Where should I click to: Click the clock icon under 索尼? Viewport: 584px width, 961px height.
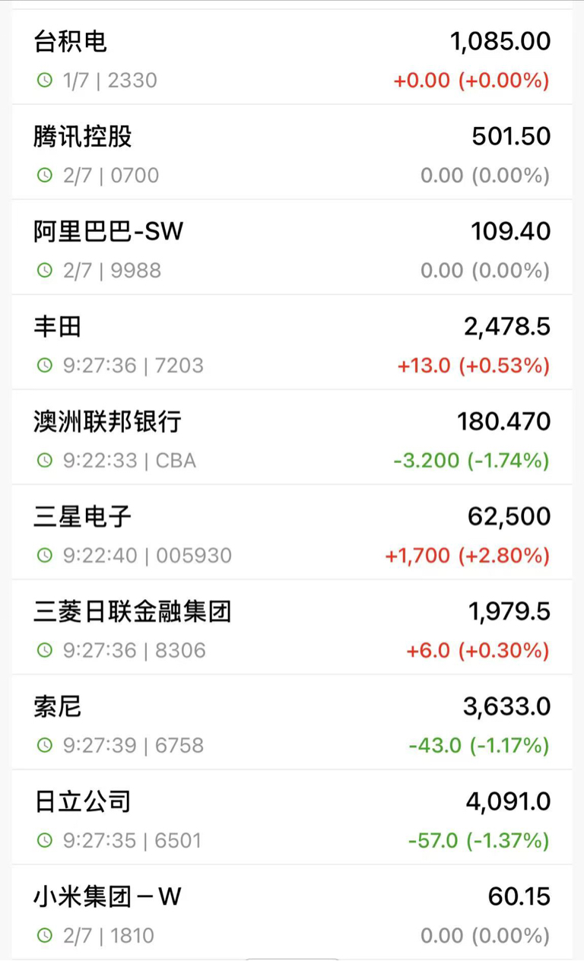pyautogui.click(x=45, y=746)
